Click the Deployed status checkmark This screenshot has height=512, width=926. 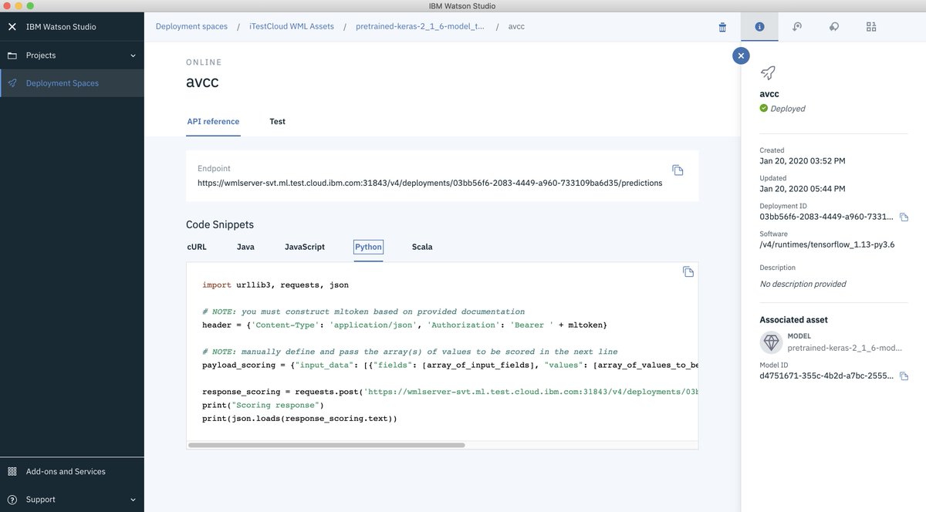tap(764, 109)
